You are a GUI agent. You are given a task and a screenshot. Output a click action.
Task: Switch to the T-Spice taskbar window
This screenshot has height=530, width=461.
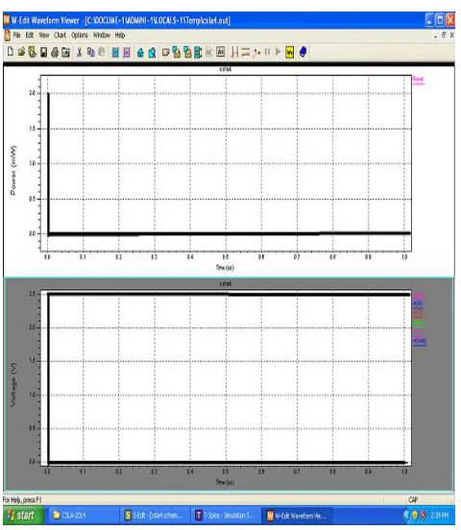226,516
